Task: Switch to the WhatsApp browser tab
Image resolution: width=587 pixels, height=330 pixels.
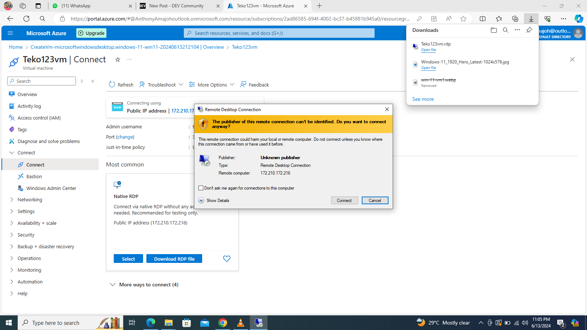Action: [x=92, y=6]
